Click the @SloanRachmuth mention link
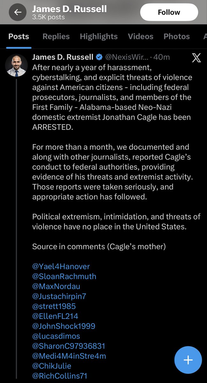This screenshot has width=207, height=383. (x=64, y=276)
